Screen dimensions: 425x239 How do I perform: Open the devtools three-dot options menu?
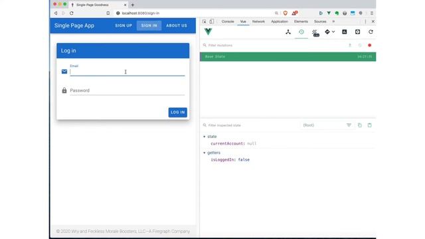tap(365, 21)
